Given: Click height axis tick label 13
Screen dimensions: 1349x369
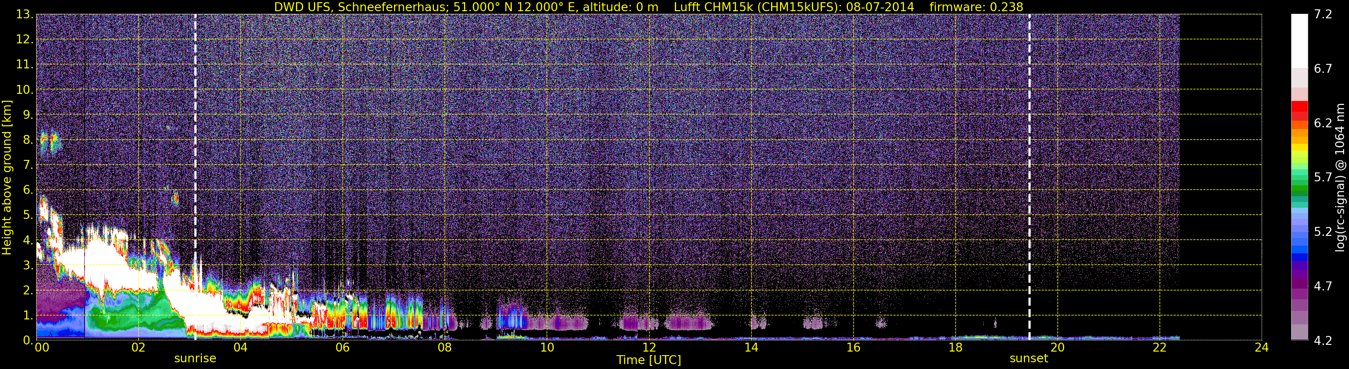Looking at the screenshot, I should click(x=25, y=15).
